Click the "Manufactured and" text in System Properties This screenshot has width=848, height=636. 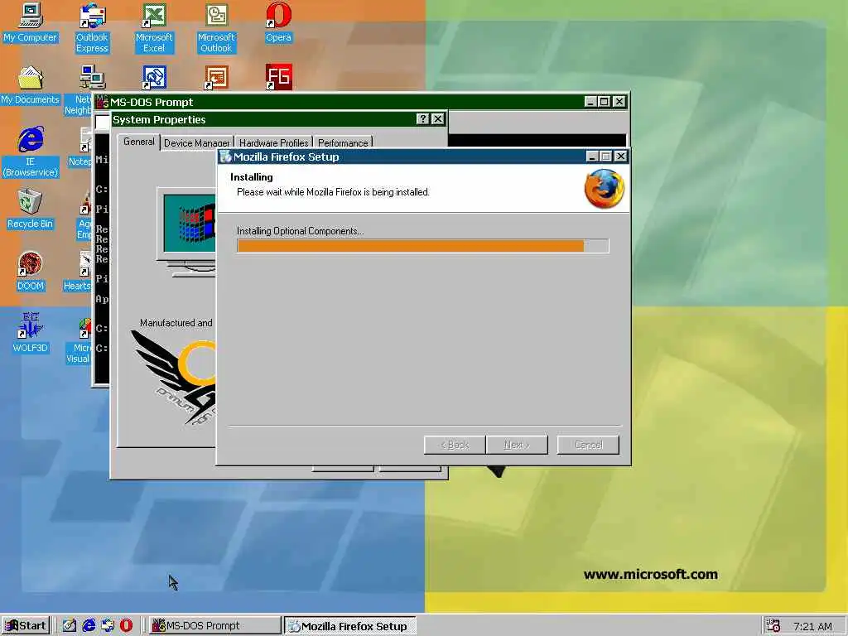tap(176, 323)
